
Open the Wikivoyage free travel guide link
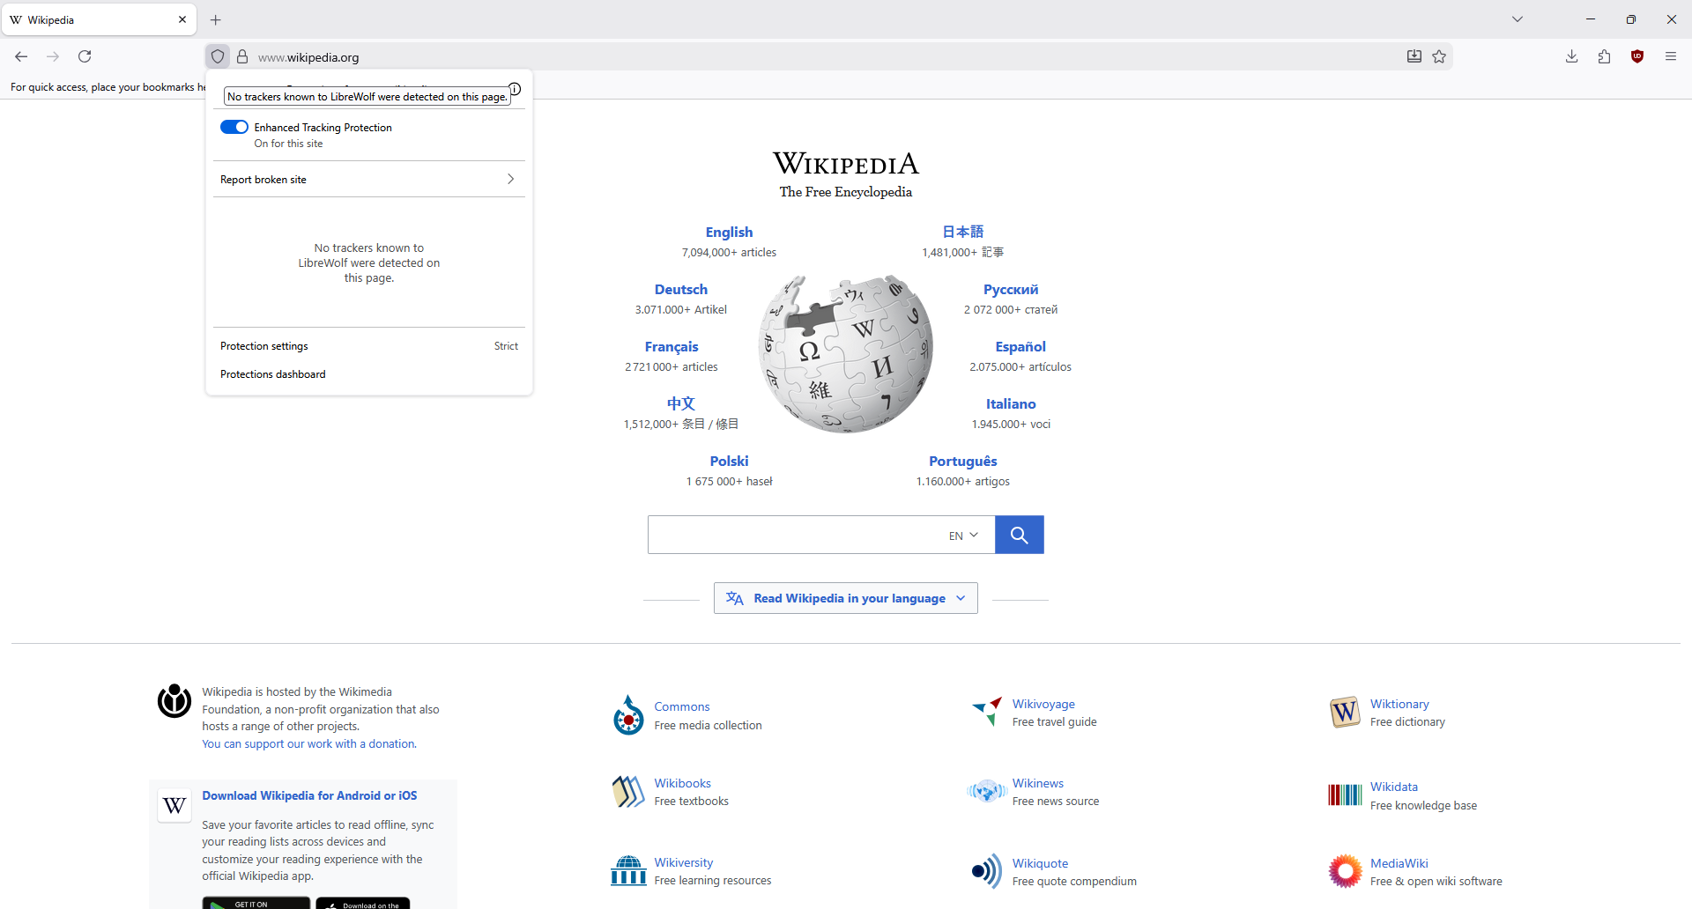point(1043,704)
